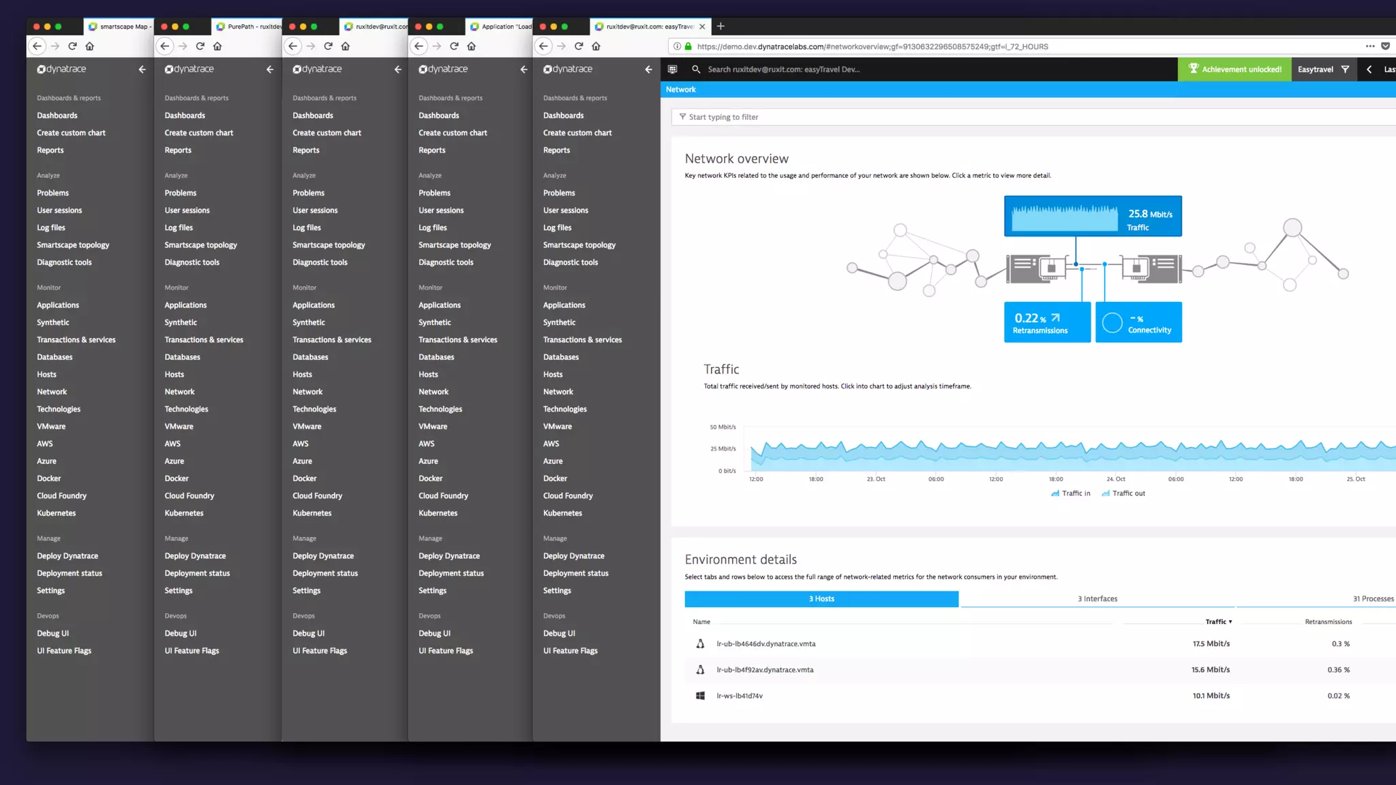This screenshot has height=785, width=1396.
Task: Go to previous timeframe with left chevron
Action: [x=1369, y=70]
